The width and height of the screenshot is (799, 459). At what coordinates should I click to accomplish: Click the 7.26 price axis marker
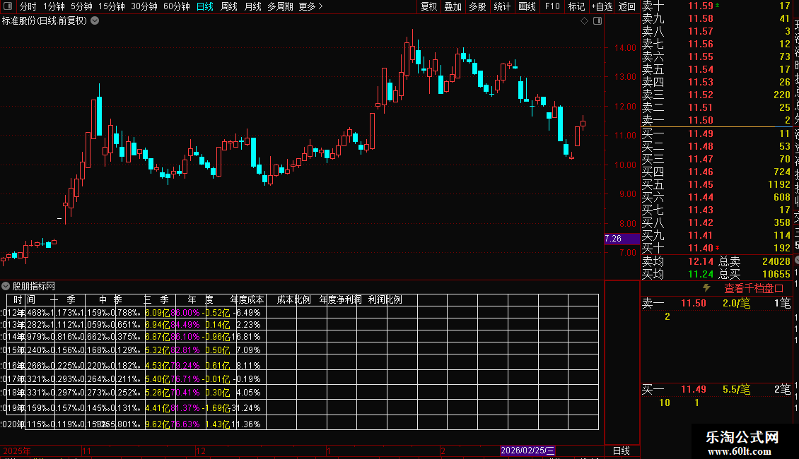point(622,239)
